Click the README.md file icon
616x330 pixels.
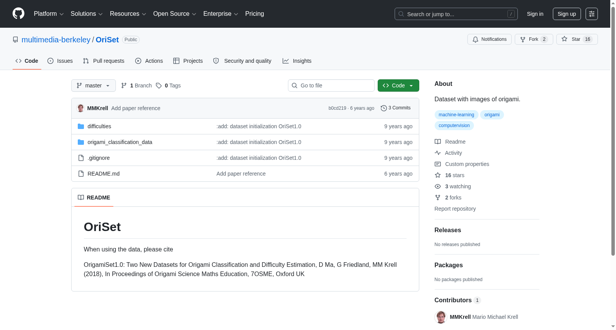pyautogui.click(x=81, y=174)
